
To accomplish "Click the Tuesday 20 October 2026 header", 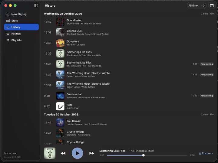I will (x=61, y=115).
